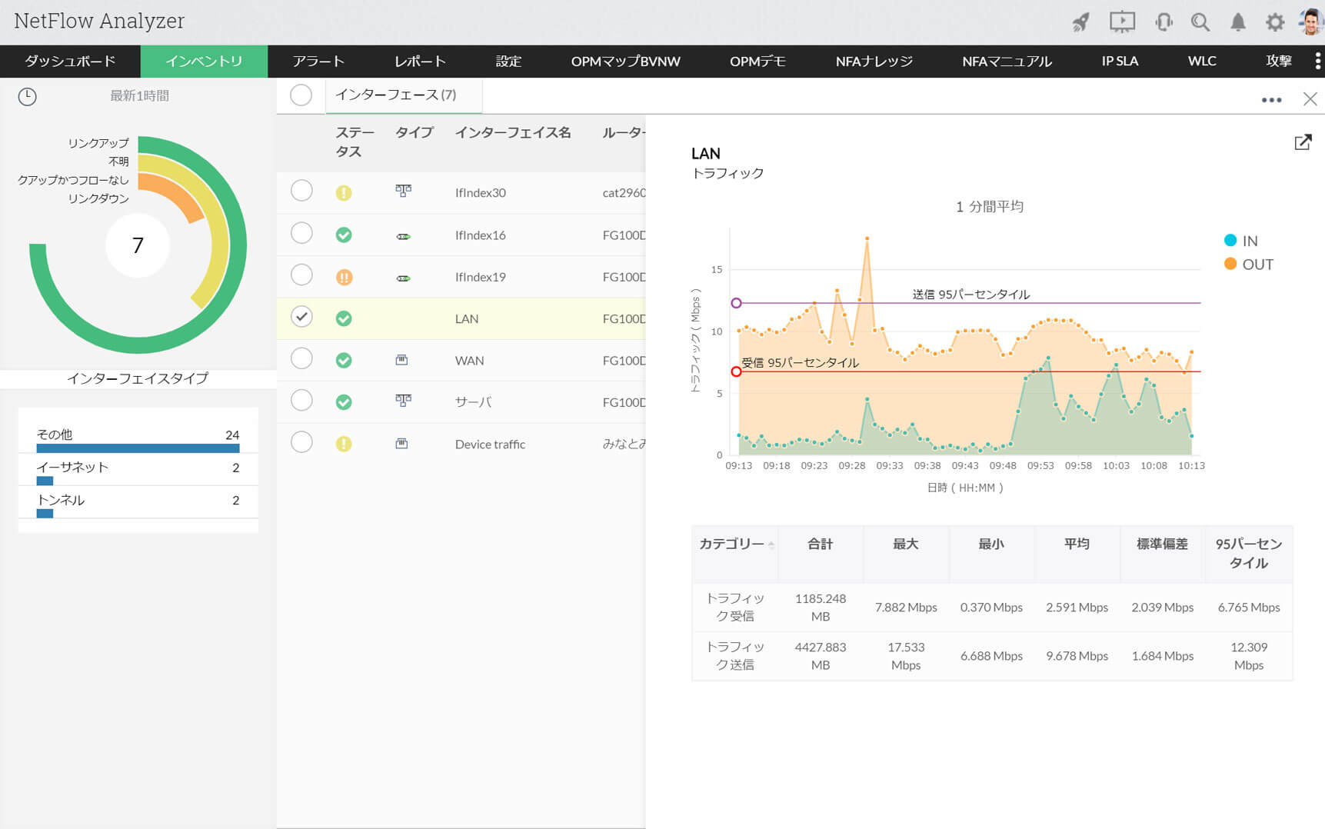Expand the vertical more-menu in navigation bar
Image resolution: width=1325 pixels, height=829 pixels.
pyautogui.click(x=1317, y=61)
